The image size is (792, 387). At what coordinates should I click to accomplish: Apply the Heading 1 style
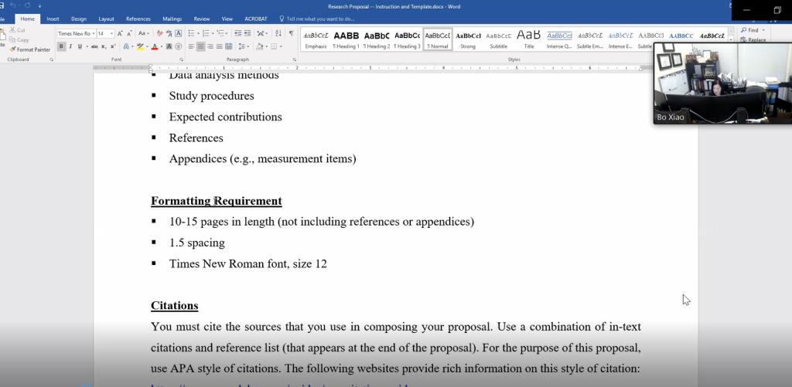(346, 39)
